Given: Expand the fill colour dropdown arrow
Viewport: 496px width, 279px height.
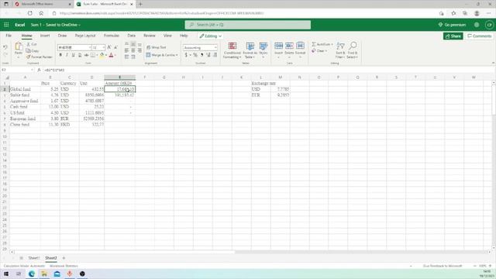Looking at the screenshot, I should click(x=106, y=55).
